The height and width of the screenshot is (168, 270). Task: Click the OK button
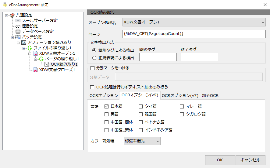(220, 160)
